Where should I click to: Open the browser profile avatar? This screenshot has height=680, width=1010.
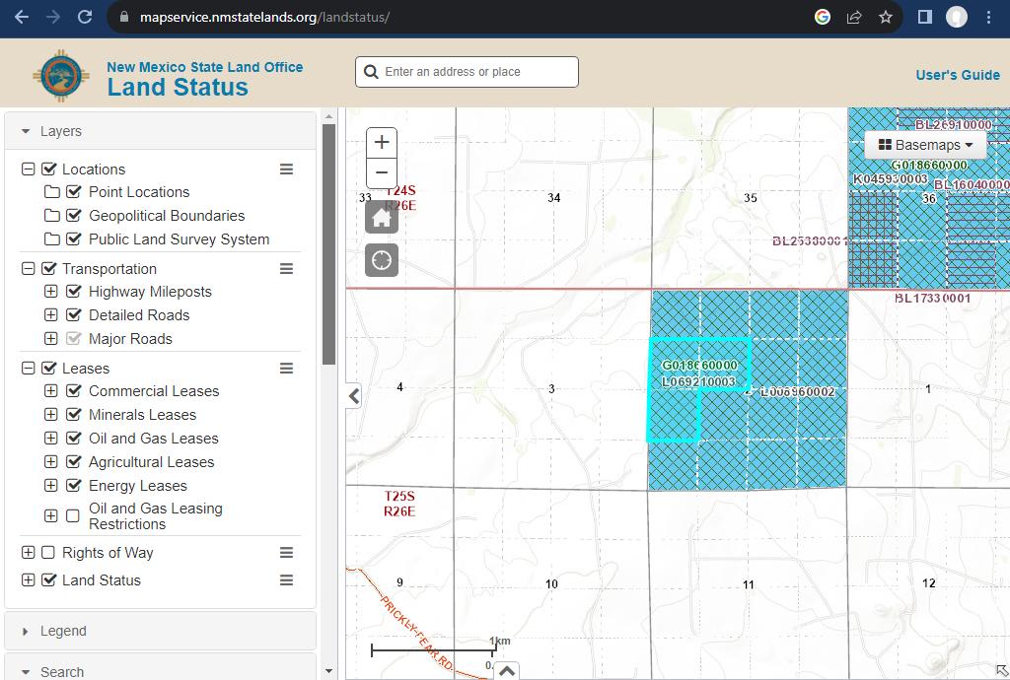(x=957, y=17)
